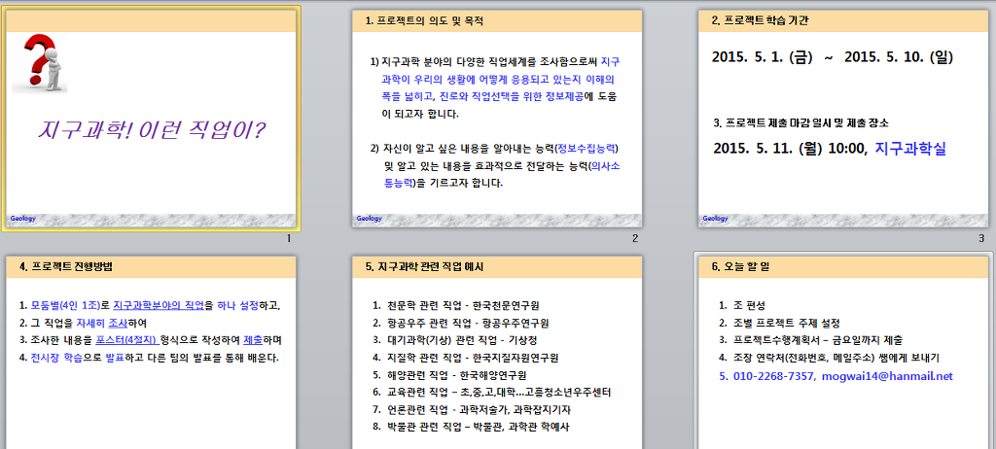
Task: Click 'Geology' footer on slide 2
Action: coord(369,219)
